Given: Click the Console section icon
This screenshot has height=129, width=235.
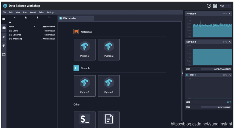Looking at the screenshot, I should coord(76,68).
